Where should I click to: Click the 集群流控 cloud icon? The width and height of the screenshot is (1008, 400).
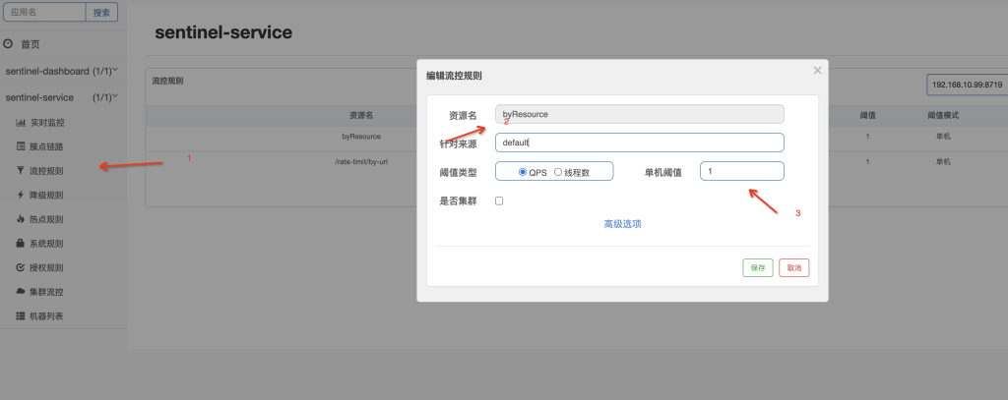coord(21,292)
